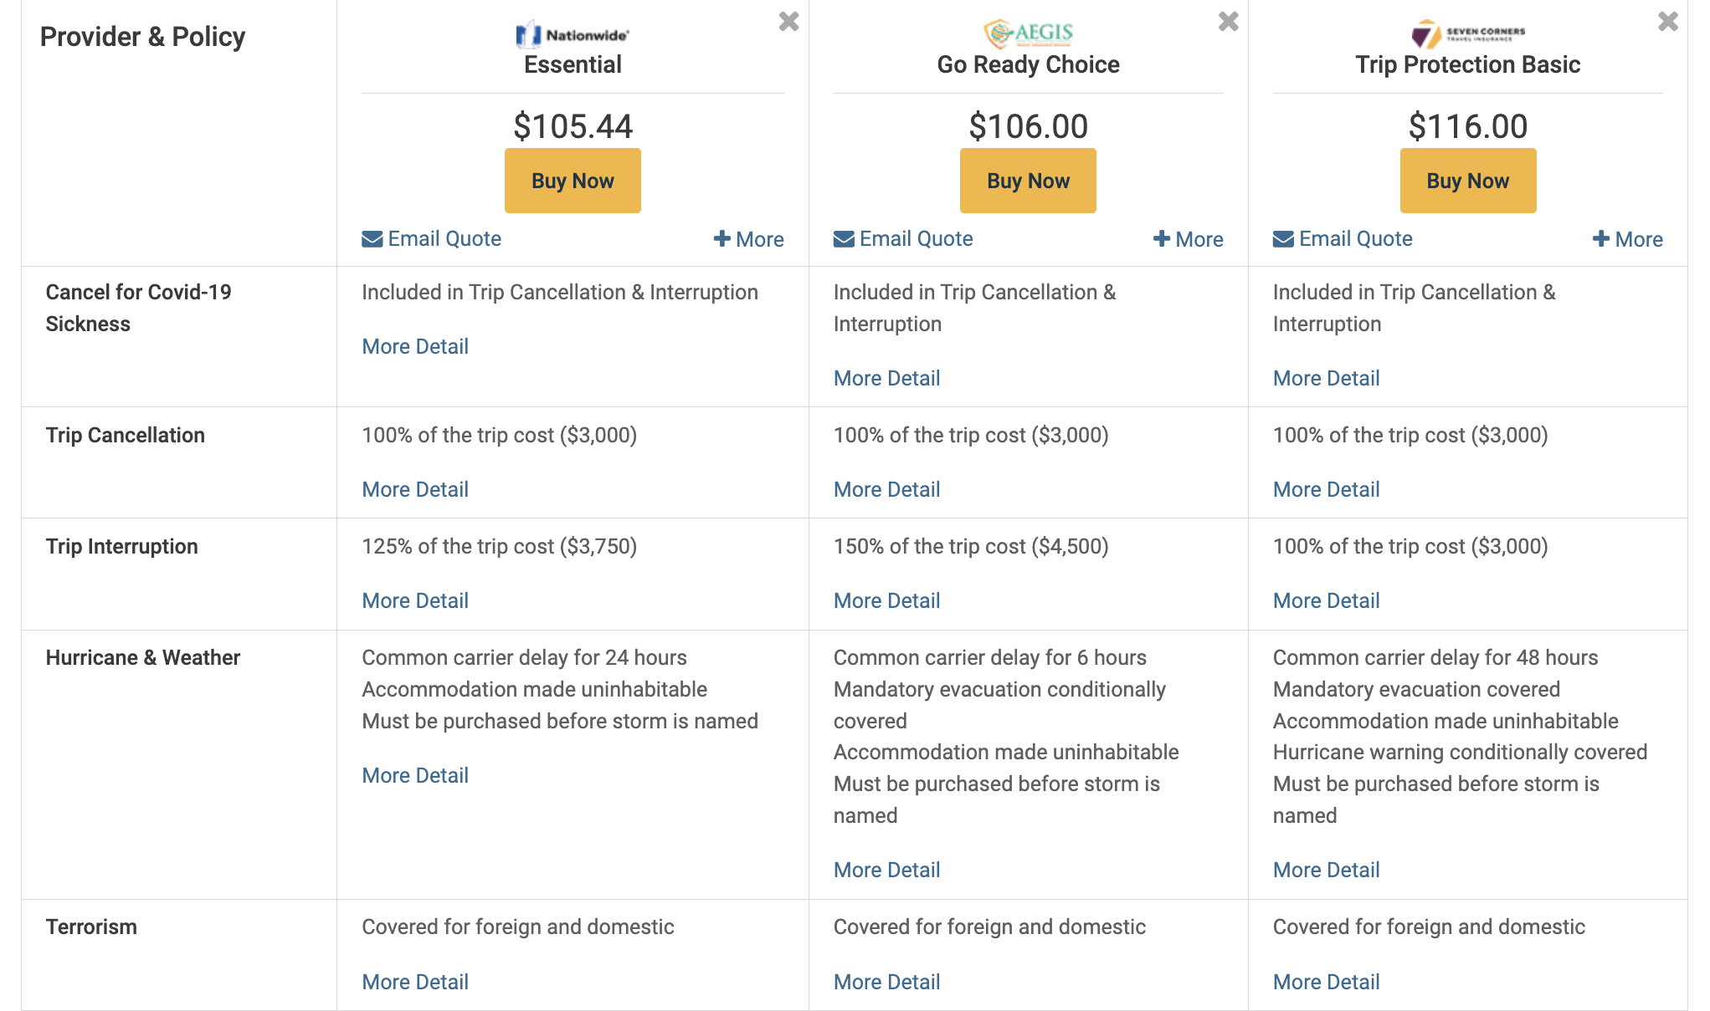Open More Detail for Seven Corners Hurricane & Weather
This screenshot has height=1011, width=1710.
point(1327,870)
